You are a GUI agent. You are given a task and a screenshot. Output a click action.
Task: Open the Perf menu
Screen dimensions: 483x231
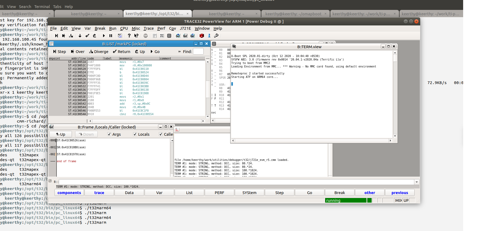[x=161, y=28]
